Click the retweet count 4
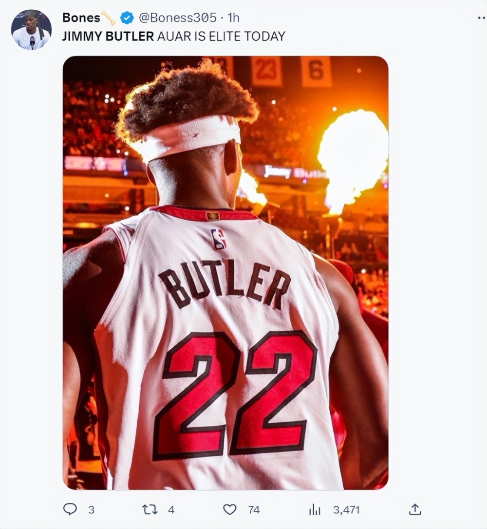The image size is (487, 529). (171, 510)
